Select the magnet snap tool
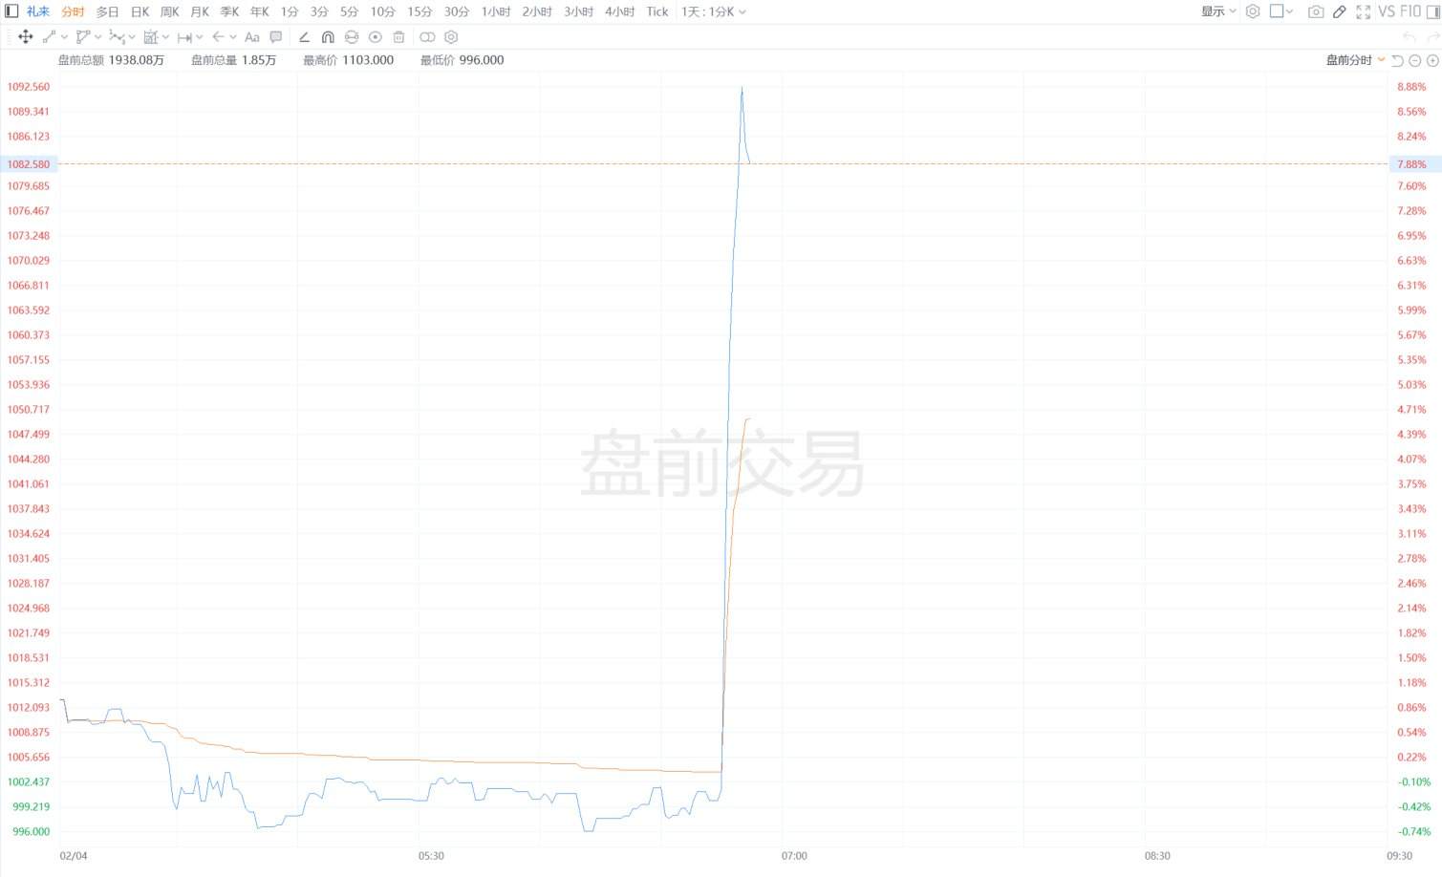1442x877 pixels. [x=328, y=36]
